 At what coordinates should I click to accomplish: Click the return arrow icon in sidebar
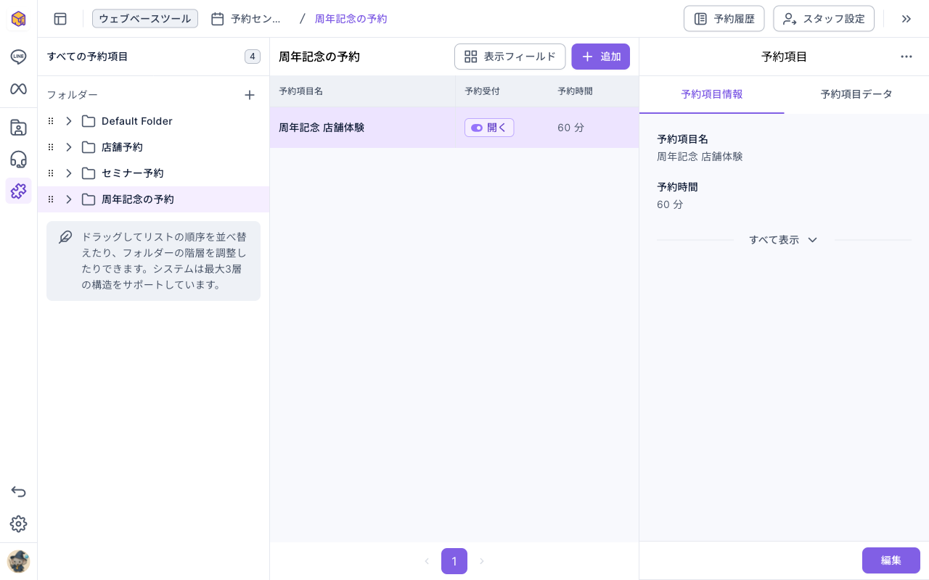(18, 492)
